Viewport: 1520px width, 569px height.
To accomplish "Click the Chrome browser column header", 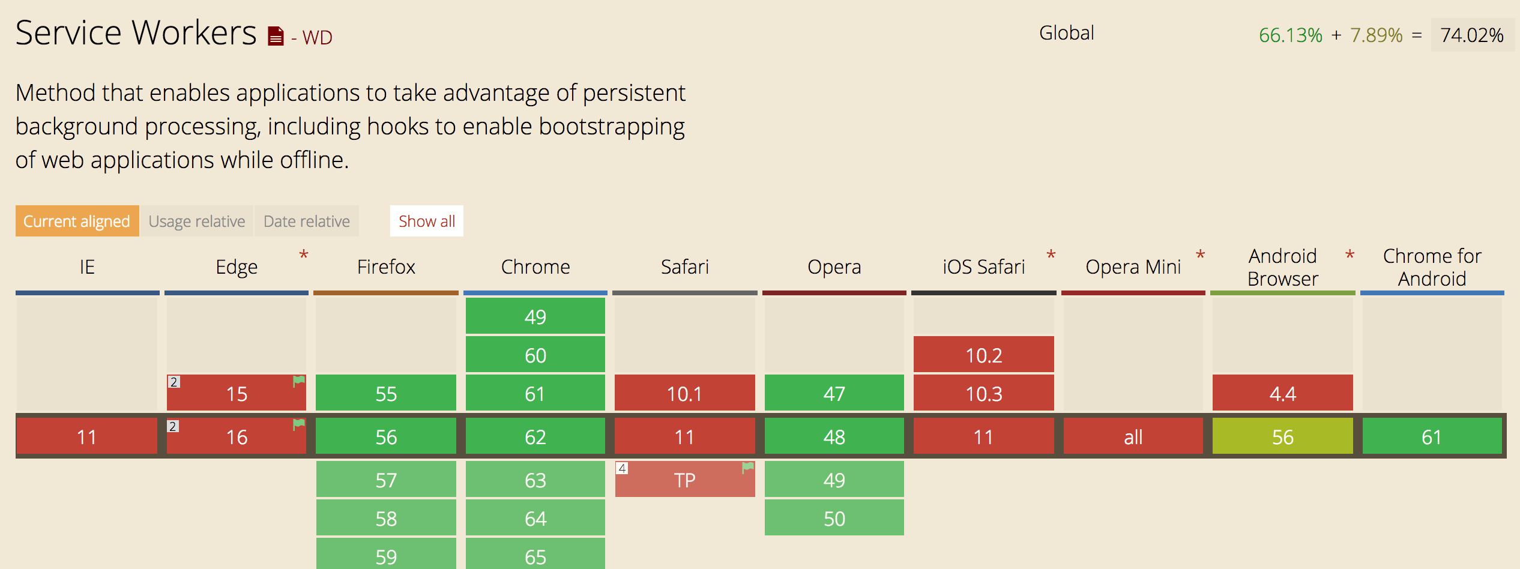I will click(535, 266).
